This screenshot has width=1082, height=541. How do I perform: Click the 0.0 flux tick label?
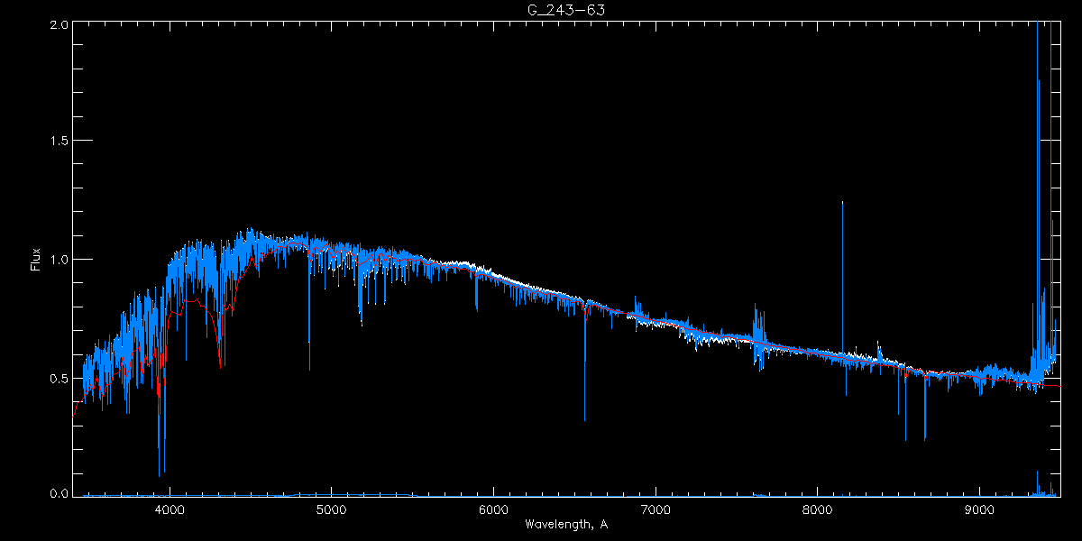click(x=58, y=493)
